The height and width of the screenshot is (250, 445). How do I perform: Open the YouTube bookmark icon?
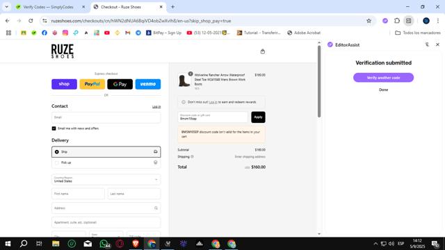click(107, 33)
